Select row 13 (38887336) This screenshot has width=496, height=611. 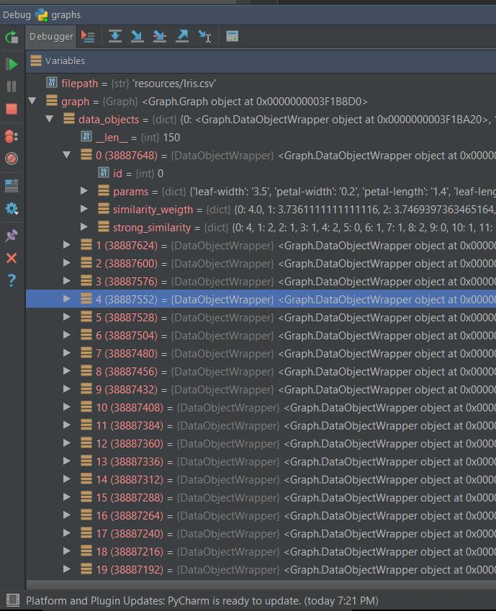[x=261, y=461]
